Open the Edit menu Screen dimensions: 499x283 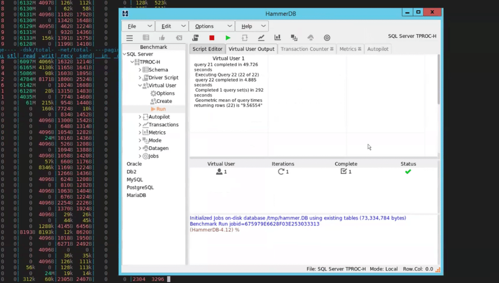172,26
